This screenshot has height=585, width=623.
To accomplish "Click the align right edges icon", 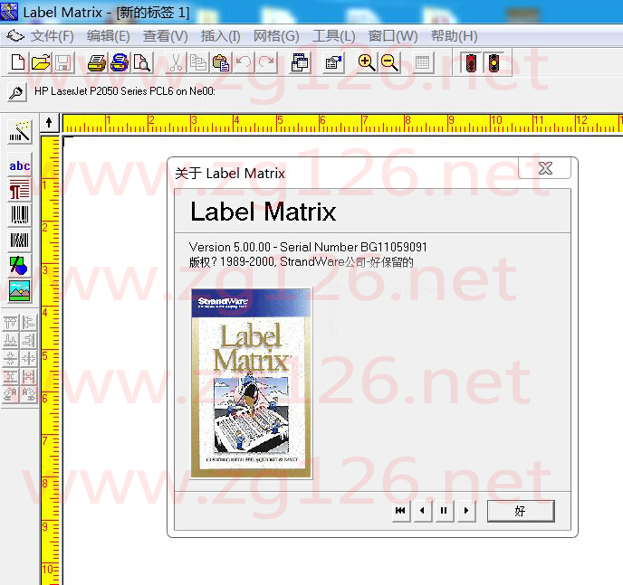I will coord(29,340).
